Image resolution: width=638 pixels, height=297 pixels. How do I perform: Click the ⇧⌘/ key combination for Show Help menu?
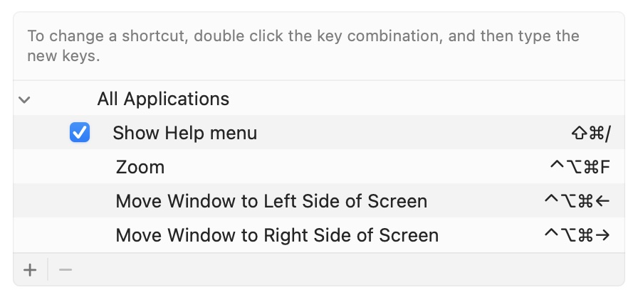point(590,133)
